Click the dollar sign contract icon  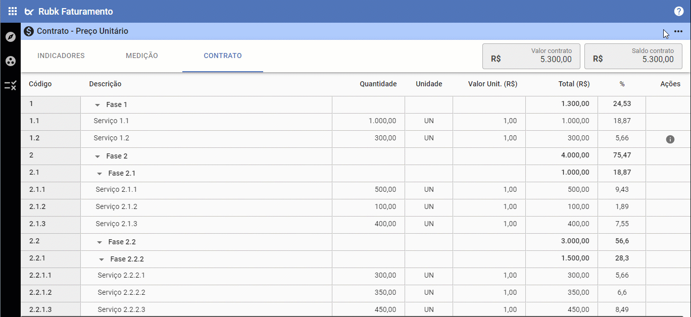click(x=29, y=31)
